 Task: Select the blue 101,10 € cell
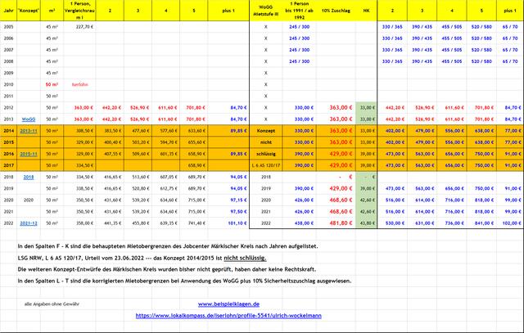(x=228, y=223)
